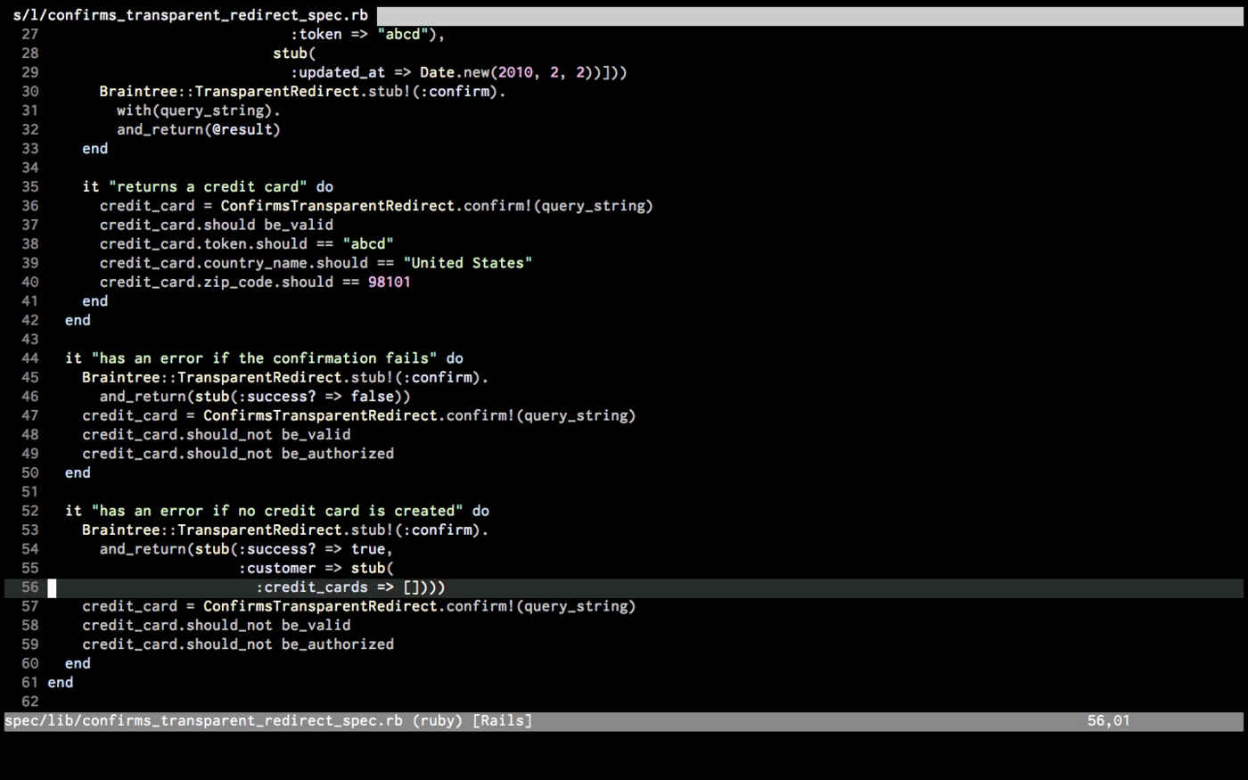The image size is (1248, 780).
Task: Select the confirms_transparent_redirect_spec.rb tab label
Action: 190,15
